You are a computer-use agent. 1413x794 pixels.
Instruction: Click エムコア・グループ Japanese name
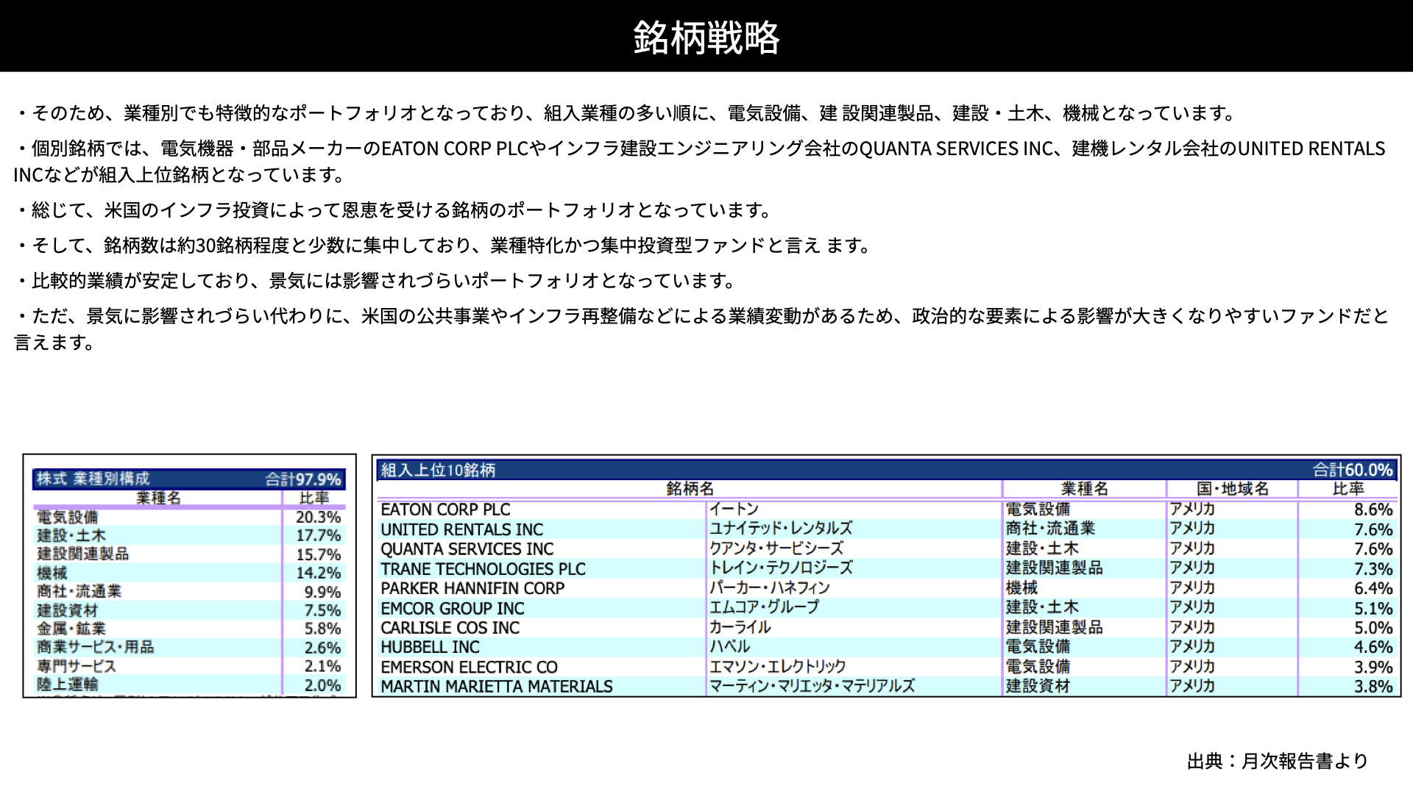[x=764, y=607]
